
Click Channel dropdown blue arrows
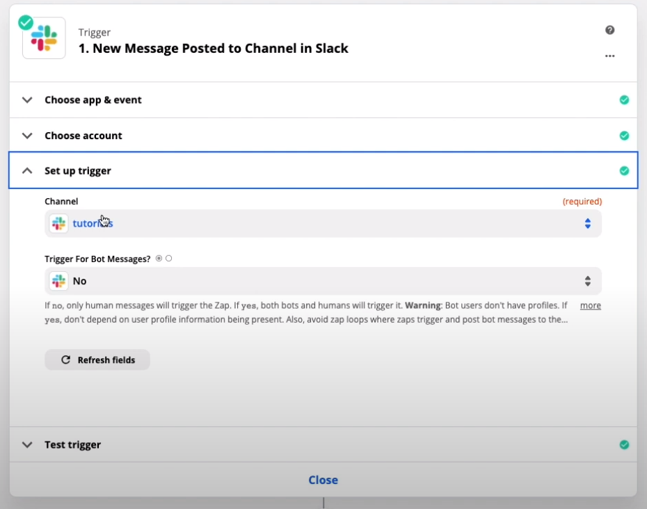coord(588,224)
